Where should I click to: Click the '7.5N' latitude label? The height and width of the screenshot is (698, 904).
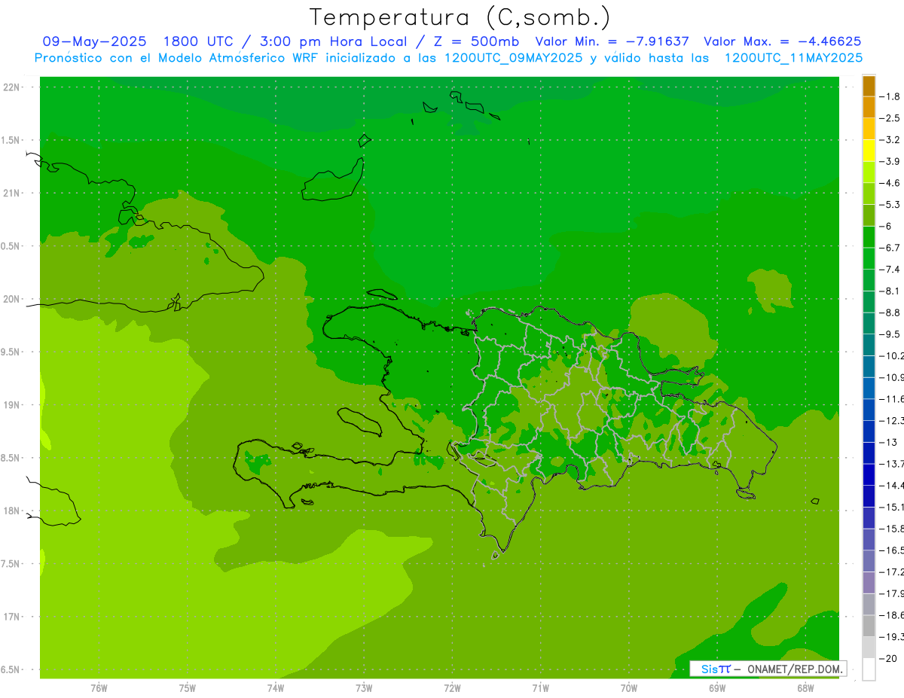point(11,564)
